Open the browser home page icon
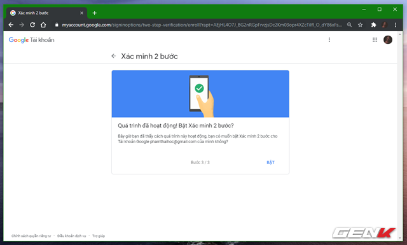This screenshot has height=245, width=407. (43, 25)
